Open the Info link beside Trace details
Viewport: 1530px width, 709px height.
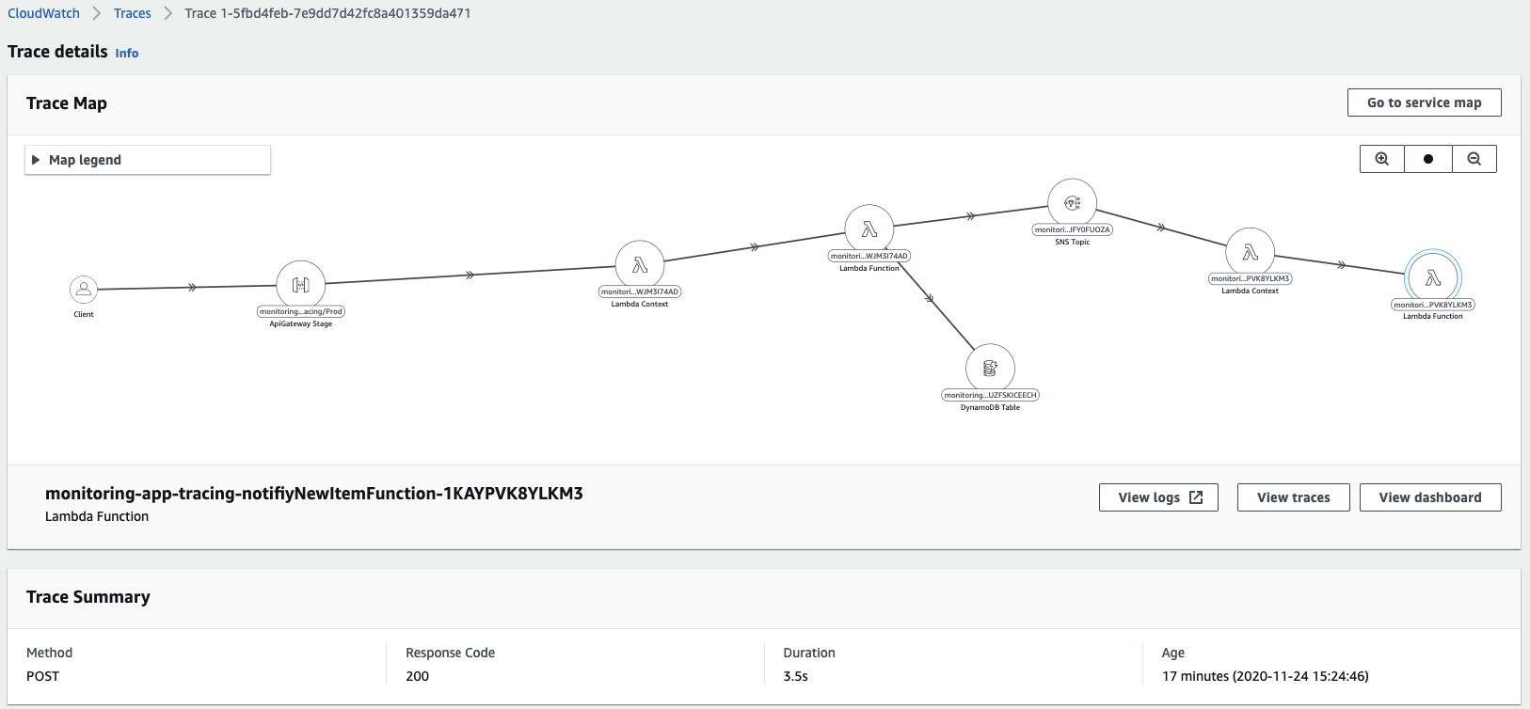[127, 54]
